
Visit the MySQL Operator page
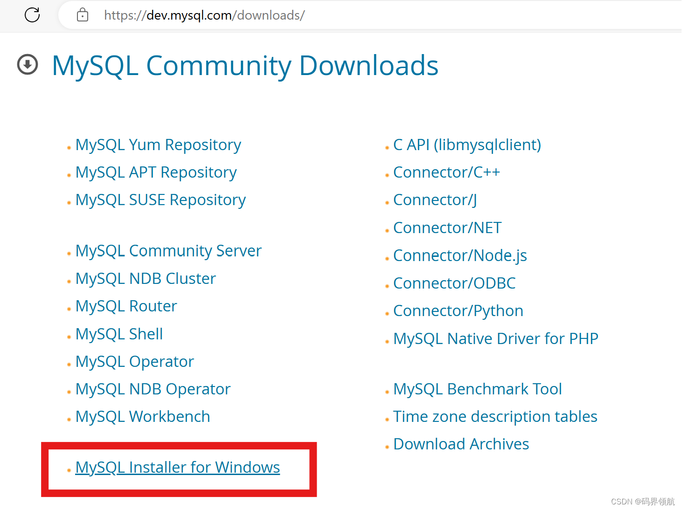(x=134, y=362)
